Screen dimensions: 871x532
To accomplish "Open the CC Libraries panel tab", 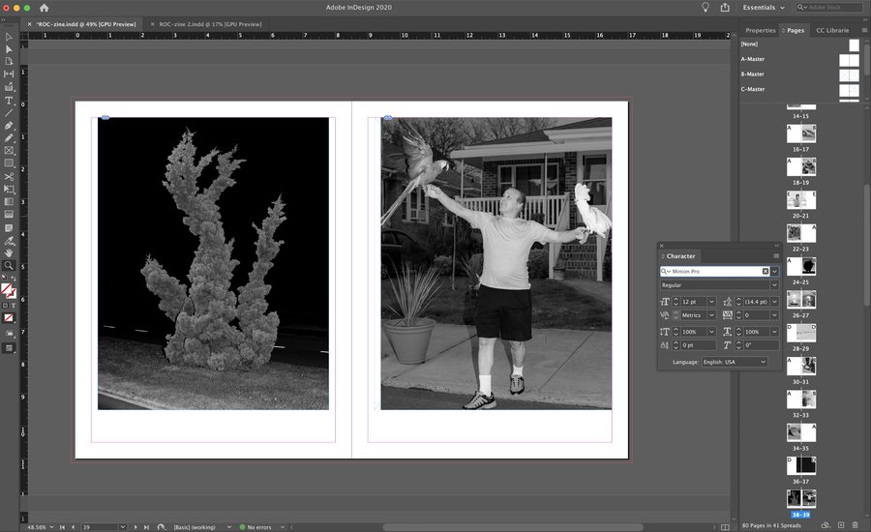I will (831, 30).
